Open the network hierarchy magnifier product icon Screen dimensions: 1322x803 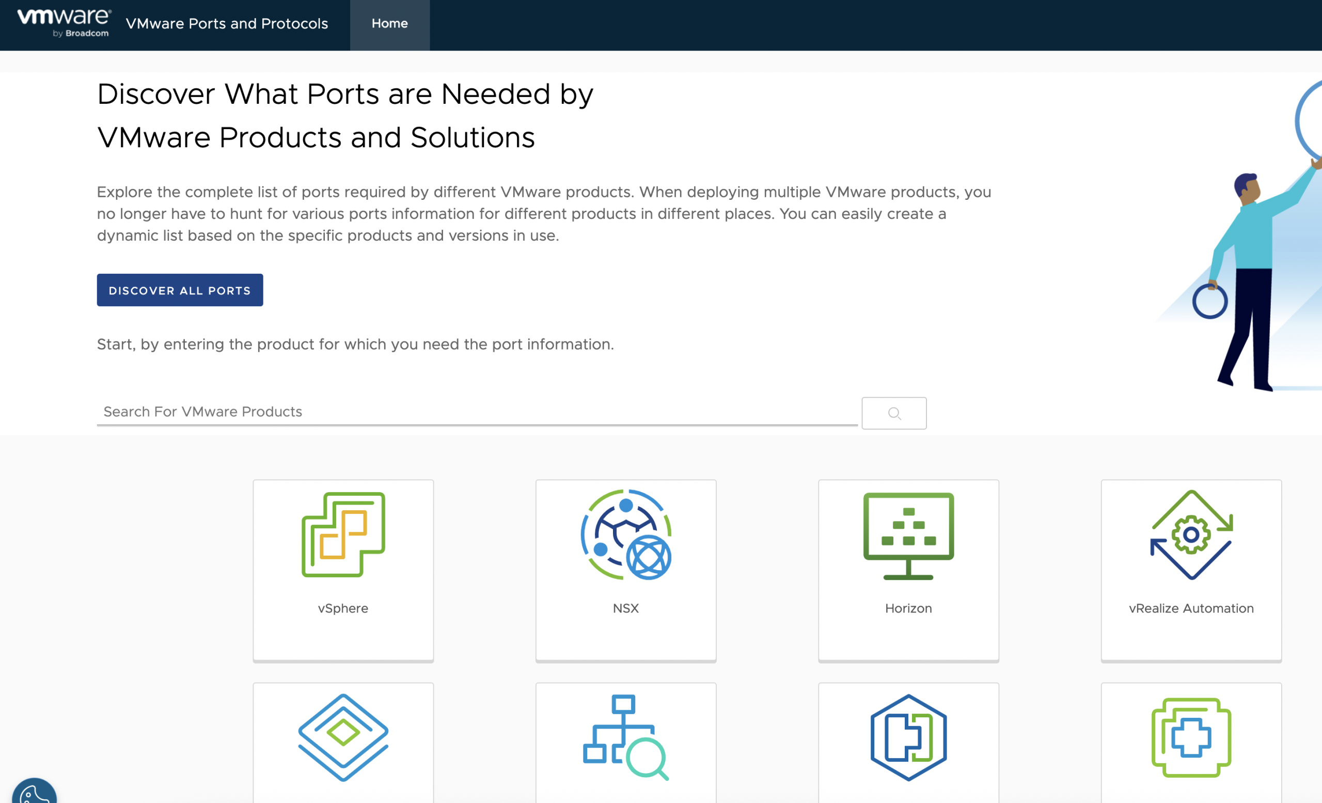tap(625, 737)
